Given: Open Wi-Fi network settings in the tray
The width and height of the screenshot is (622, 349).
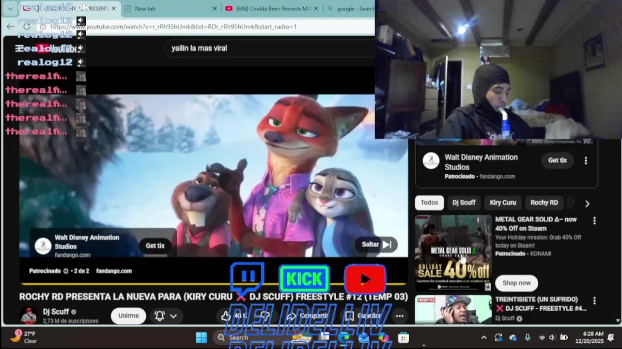Looking at the screenshot, I should (x=542, y=338).
